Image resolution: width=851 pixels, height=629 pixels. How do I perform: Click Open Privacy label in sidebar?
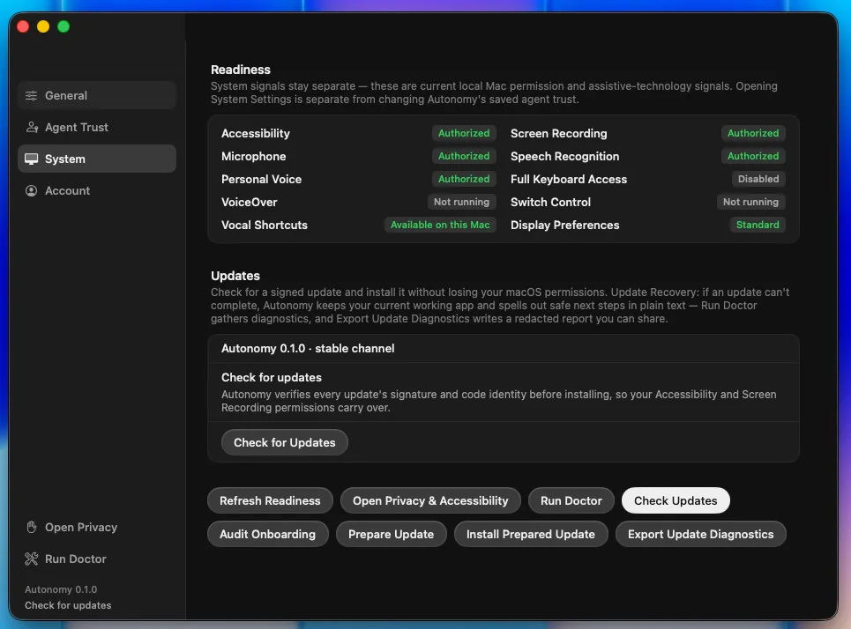pyautogui.click(x=81, y=527)
